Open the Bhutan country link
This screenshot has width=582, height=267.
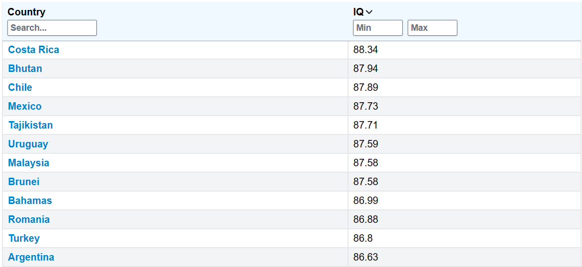point(25,68)
